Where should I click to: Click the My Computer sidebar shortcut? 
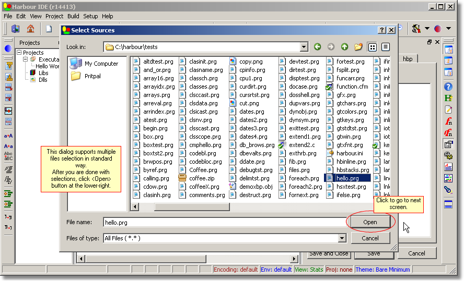(x=95, y=64)
